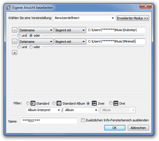Remove the Minimal path condition with minus button
This screenshot has height=141, width=159.
point(15,41)
